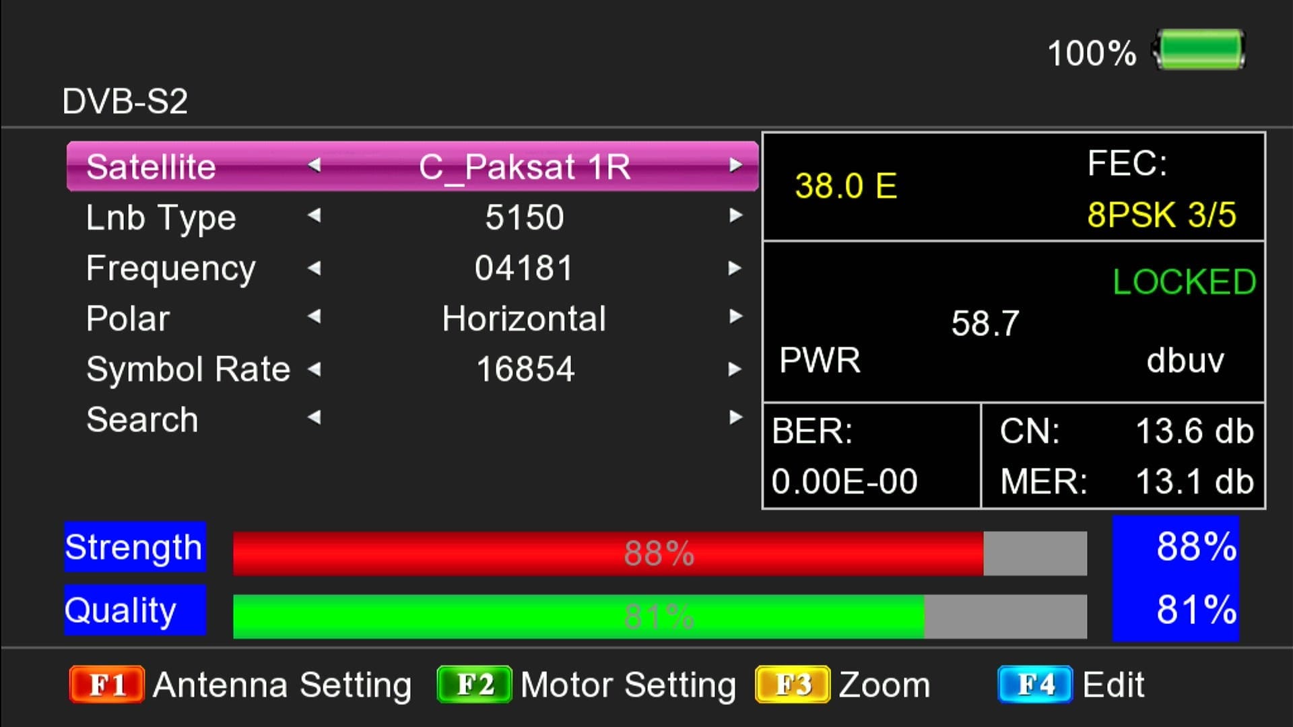The image size is (1293, 727).
Task: Click the battery level icon
Action: (x=1199, y=50)
